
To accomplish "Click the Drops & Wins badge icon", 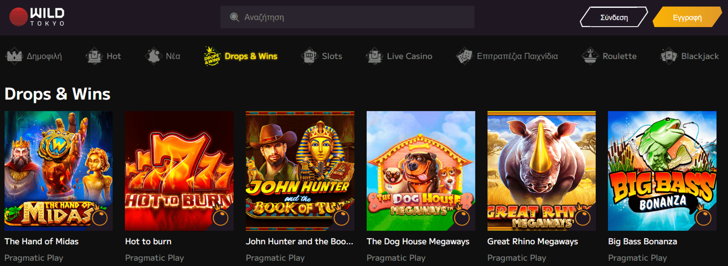I will click(212, 56).
